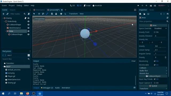Adjust the Gravity value slider
The image size is (171, 96).
(x=160, y=47)
